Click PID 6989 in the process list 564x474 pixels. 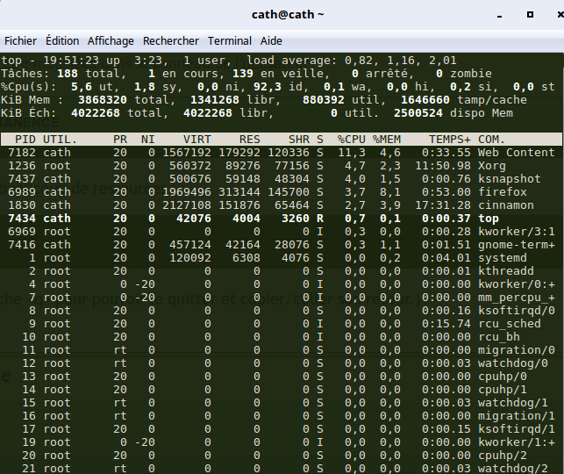click(x=22, y=192)
